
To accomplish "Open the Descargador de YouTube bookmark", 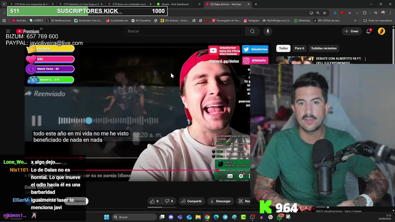I will click(x=226, y=21).
